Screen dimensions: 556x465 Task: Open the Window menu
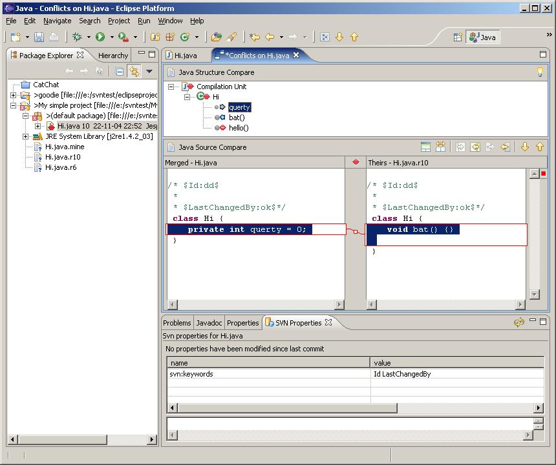pos(170,21)
